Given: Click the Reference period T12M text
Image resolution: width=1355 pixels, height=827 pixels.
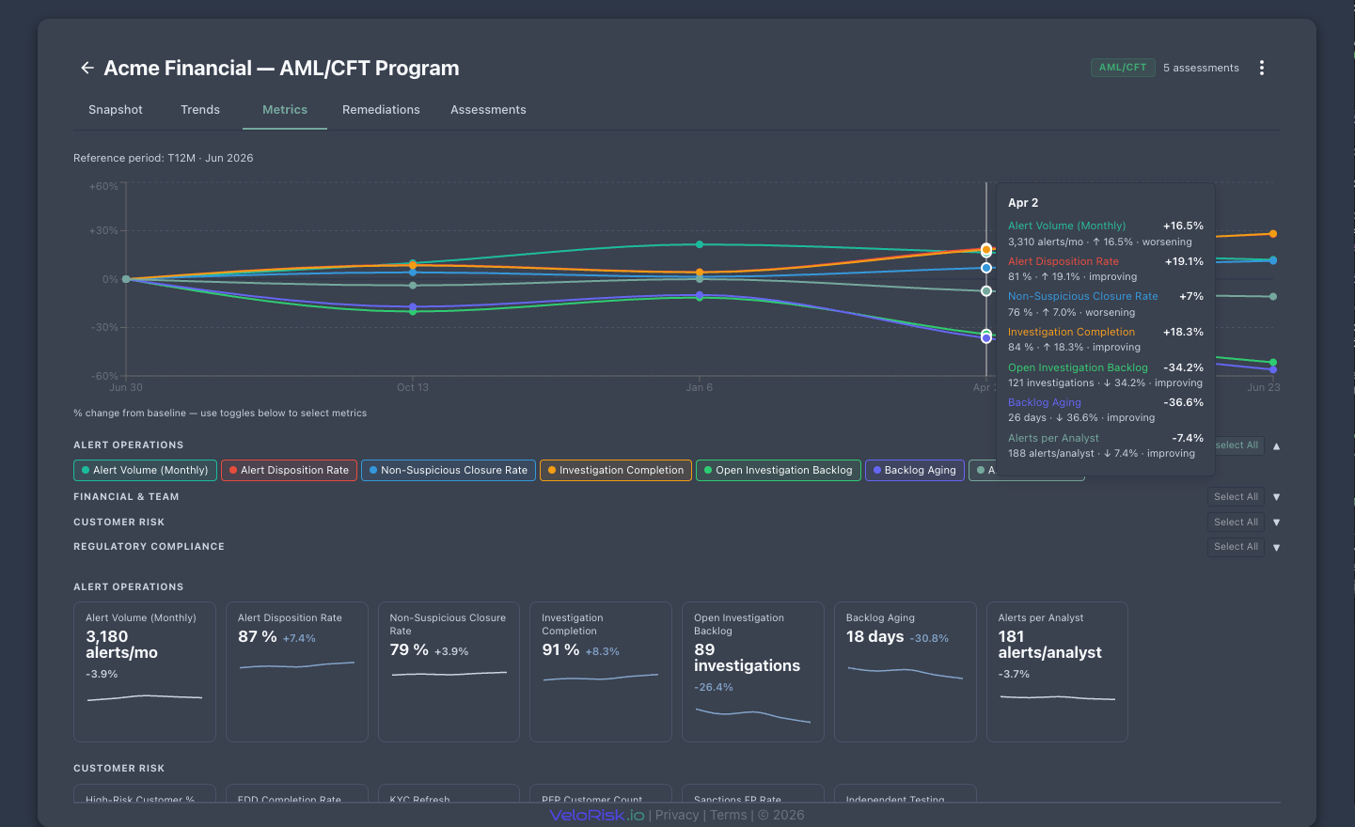Looking at the screenshot, I should point(164,158).
